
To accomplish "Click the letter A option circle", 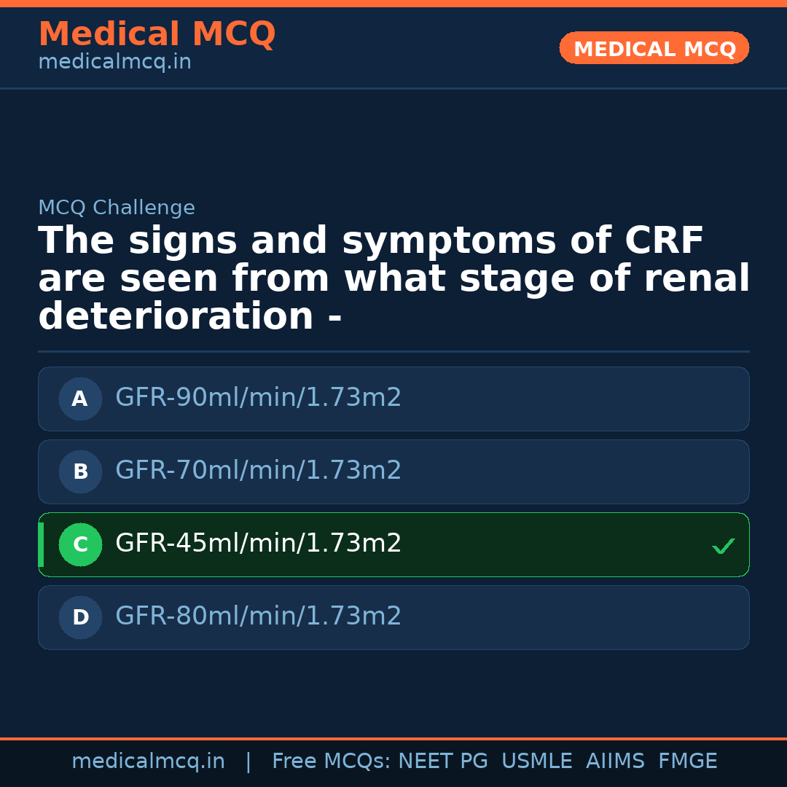I will click(x=80, y=399).
